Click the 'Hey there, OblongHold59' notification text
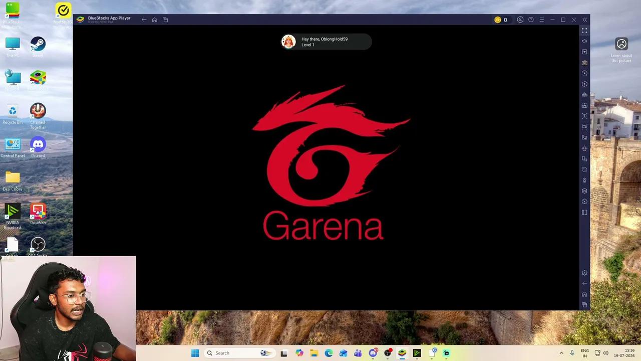 (325, 39)
